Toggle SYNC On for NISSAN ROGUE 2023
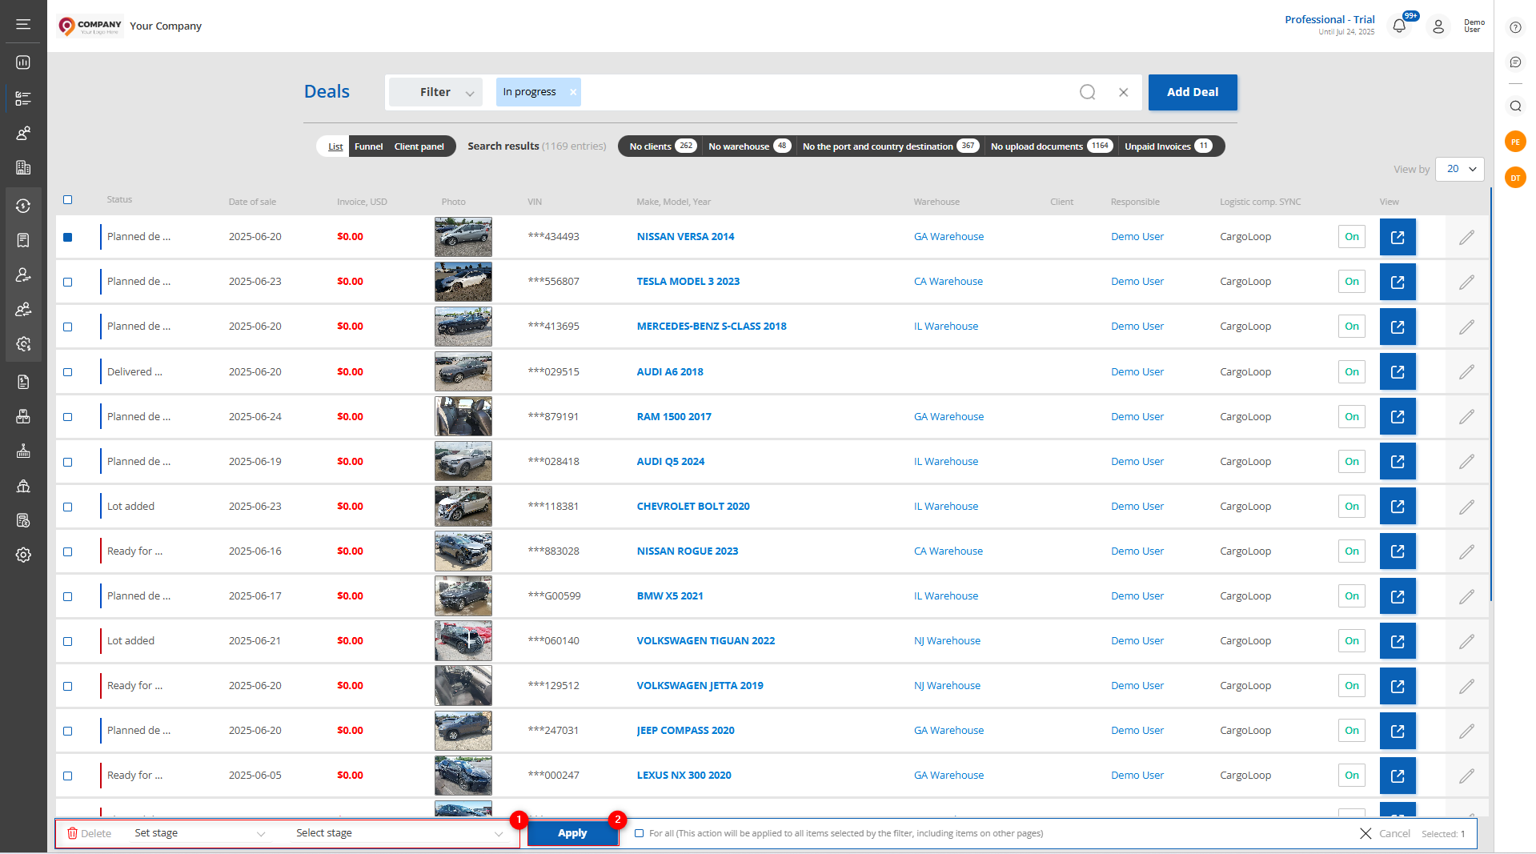 1351,551
